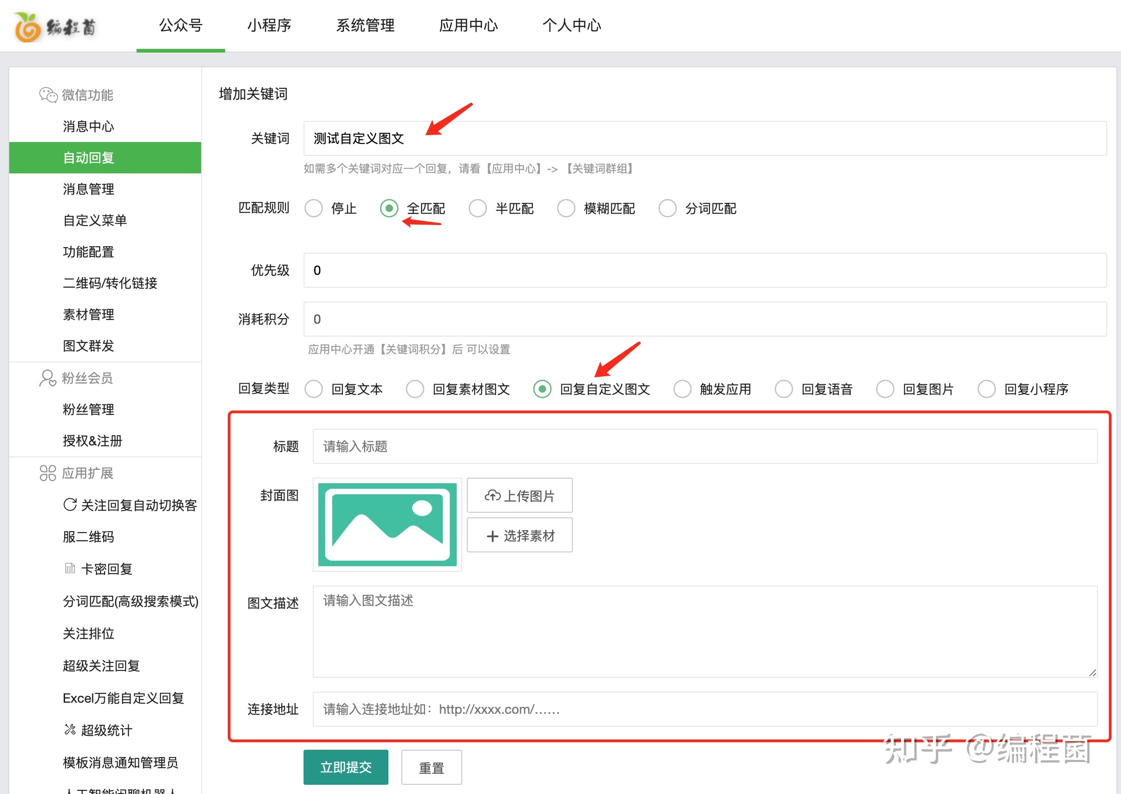Viewport: 1121px width, 794px height.
Task: Click into the 关键词 input field
Action: tap(705, 138)
